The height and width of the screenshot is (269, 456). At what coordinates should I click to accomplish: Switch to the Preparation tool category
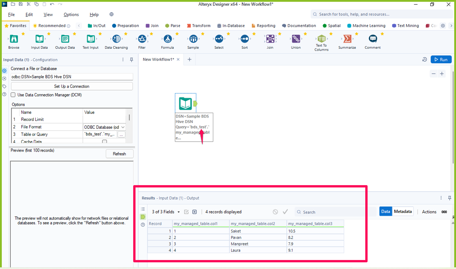point(125,26)
